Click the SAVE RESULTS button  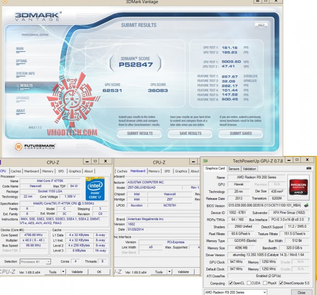pos(190,133)
